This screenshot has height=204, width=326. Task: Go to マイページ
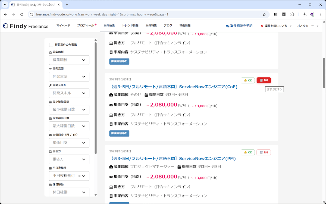(x=63, y=26)
